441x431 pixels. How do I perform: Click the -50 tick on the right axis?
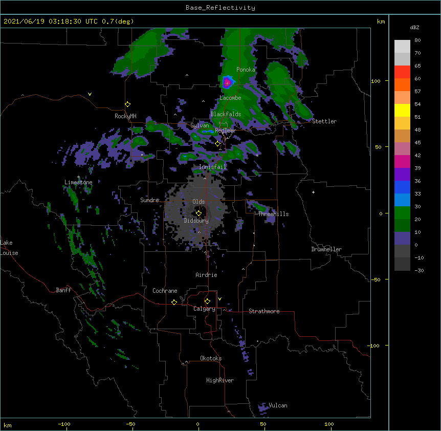[x=376, y=279]
